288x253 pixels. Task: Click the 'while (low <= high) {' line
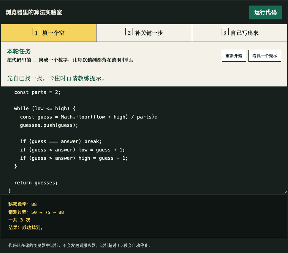45,108
